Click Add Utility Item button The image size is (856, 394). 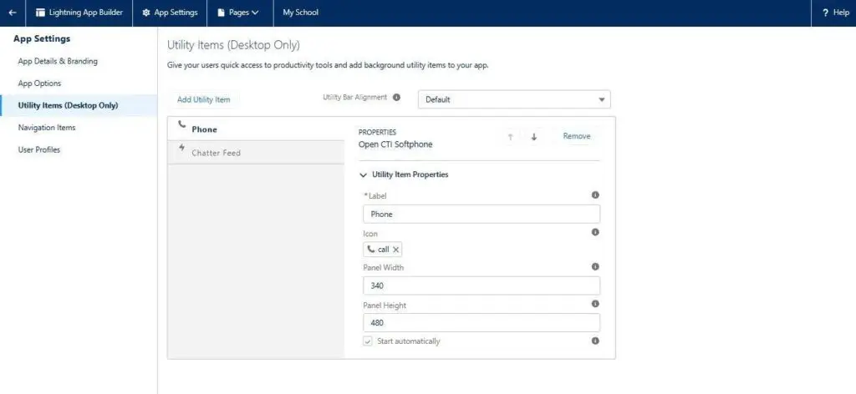click(x=203, y=99)
